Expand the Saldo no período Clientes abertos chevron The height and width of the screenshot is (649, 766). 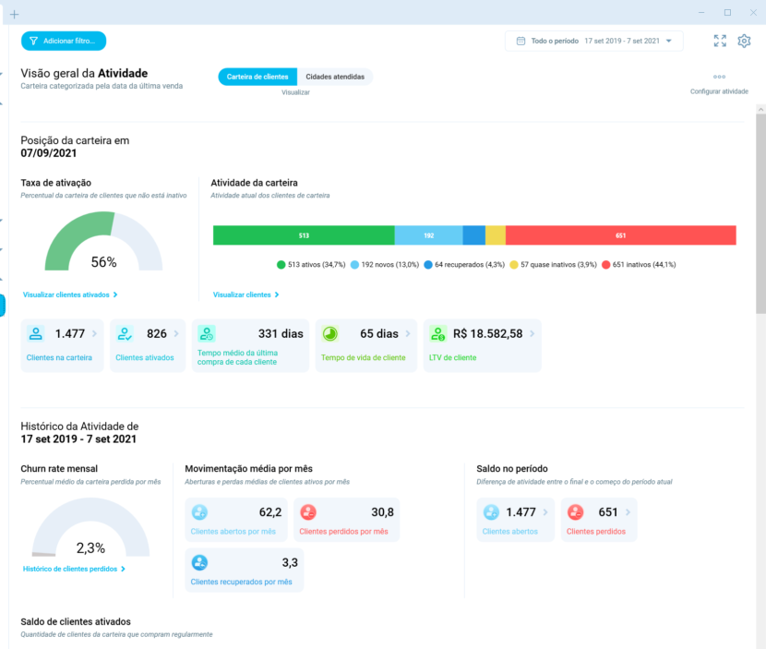coord(546,511)
